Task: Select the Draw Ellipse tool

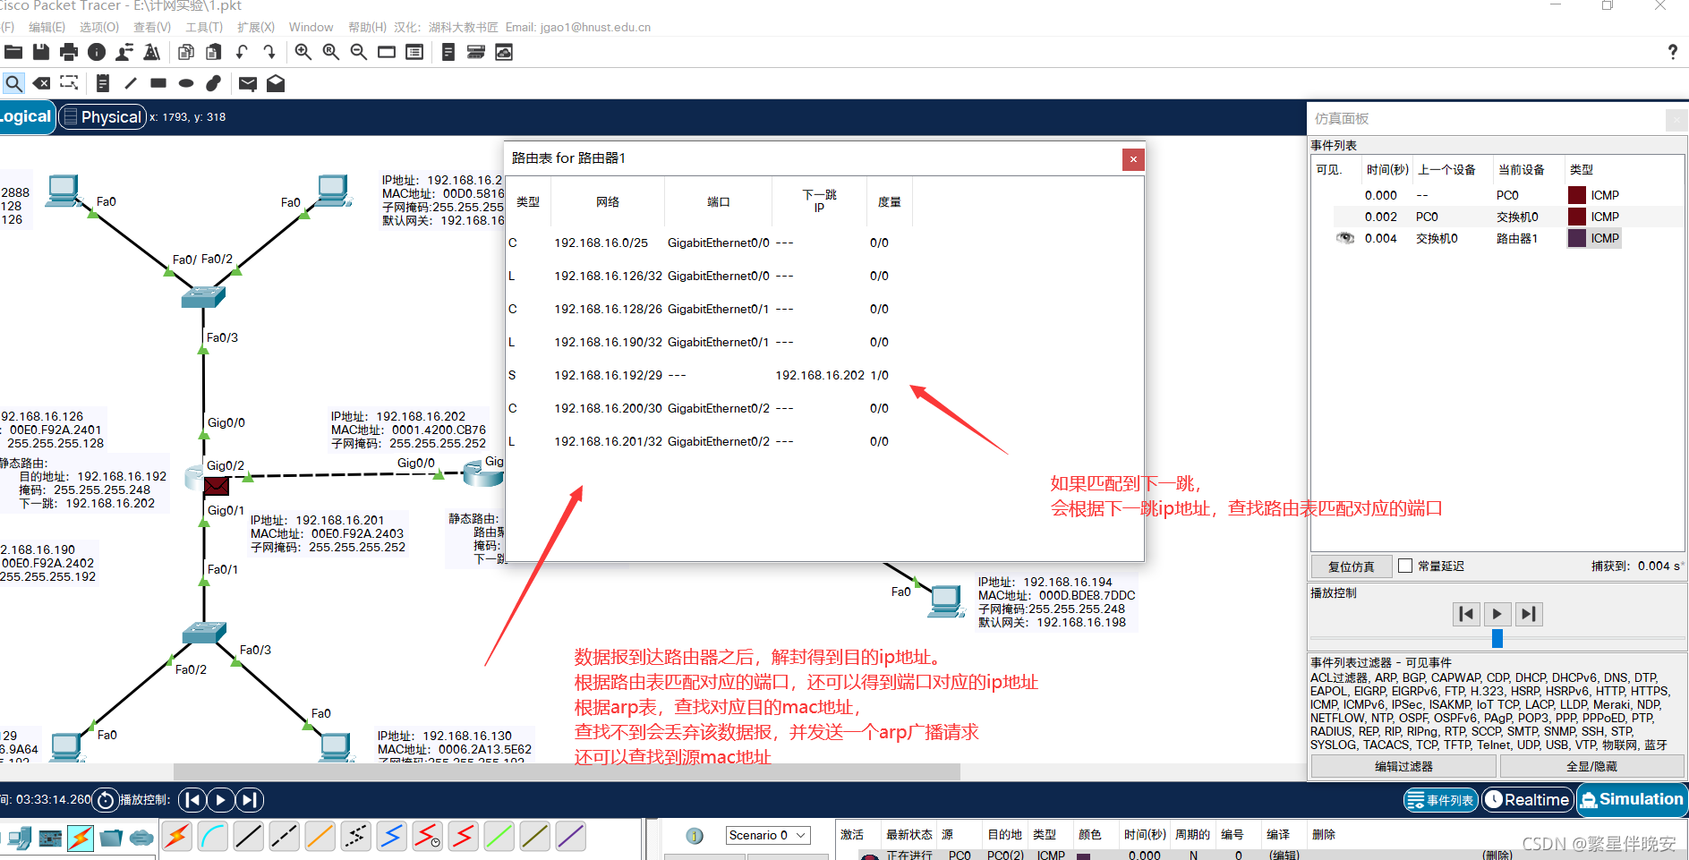Action: (186, 83)
